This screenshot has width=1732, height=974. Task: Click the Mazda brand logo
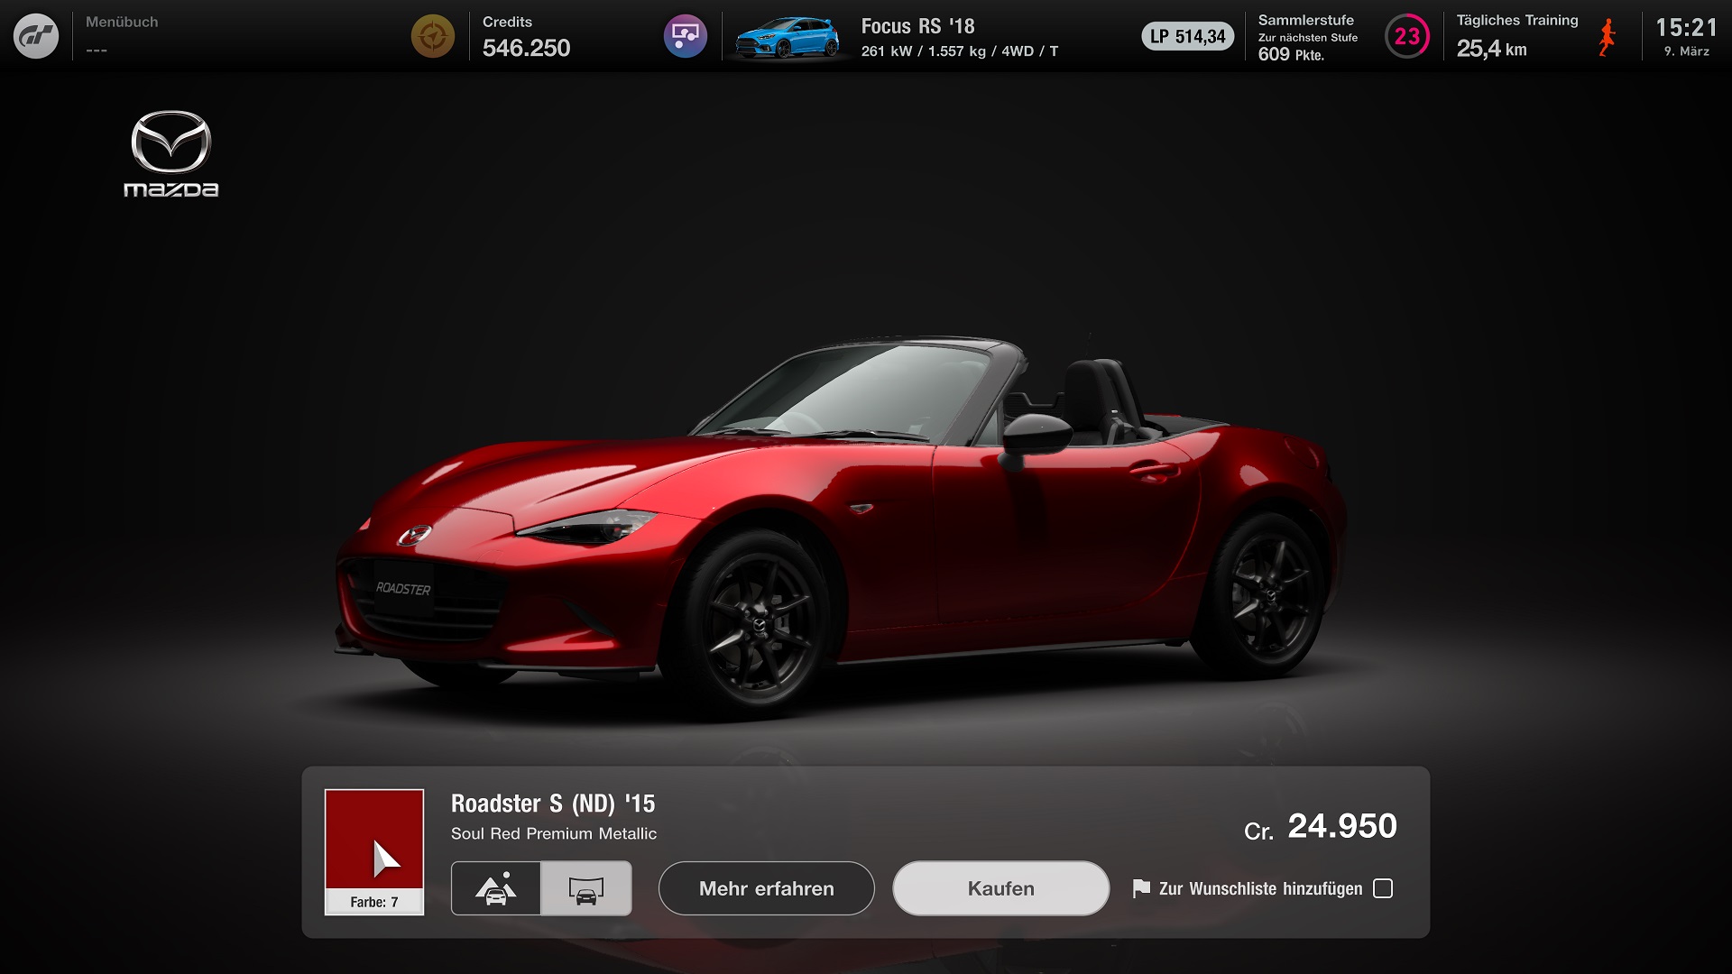tap(170, 153)
